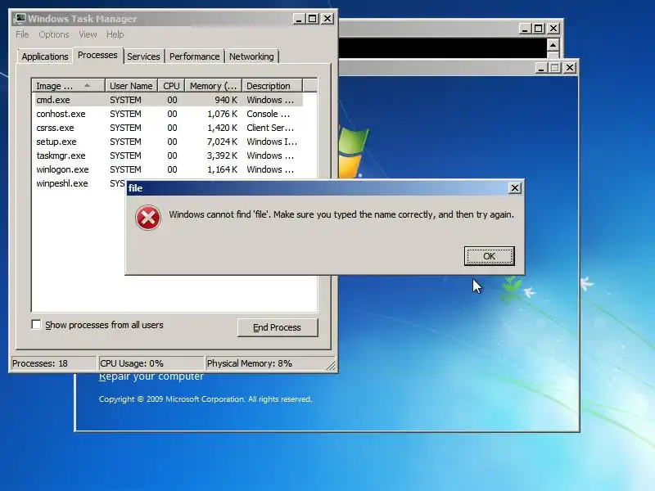The height and width of the screenshot is (491, 655).
Task: Click the 7,024 K memory value for setup.exe
Action: 222,142
